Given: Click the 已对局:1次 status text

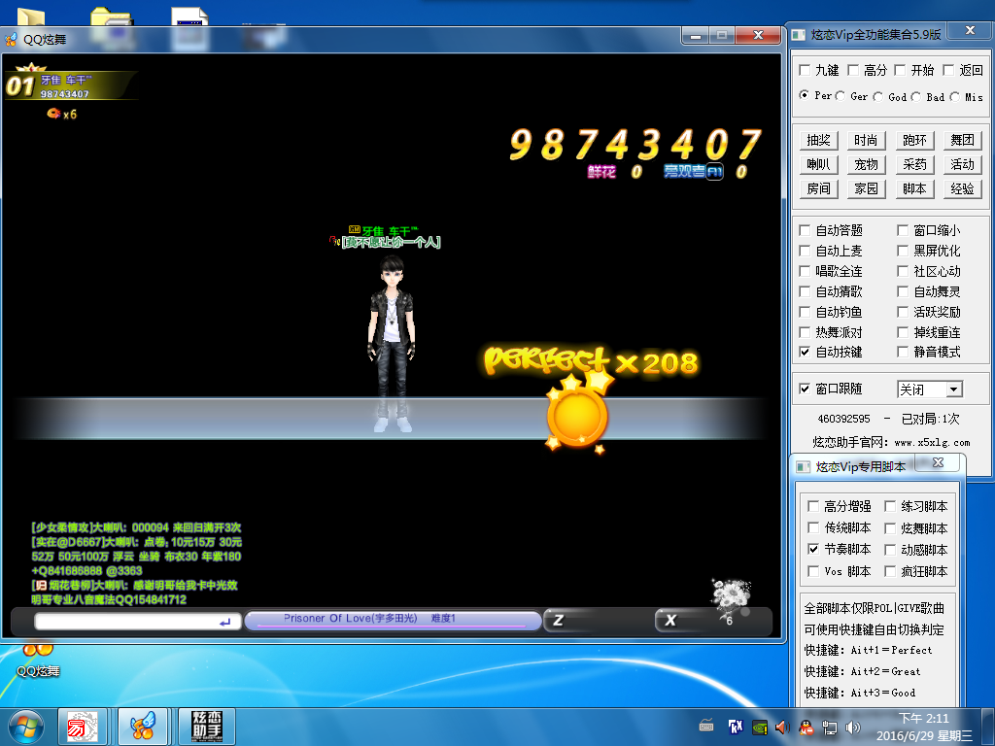Looking at the screenshot, I should pos(930,419).
